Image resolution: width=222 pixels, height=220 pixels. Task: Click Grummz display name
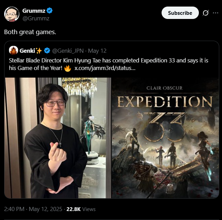[34, 11]
